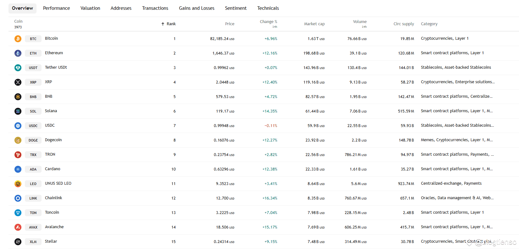Click the Chainlink logo icon
Screen dimensions: 519x249
(18, 198)
